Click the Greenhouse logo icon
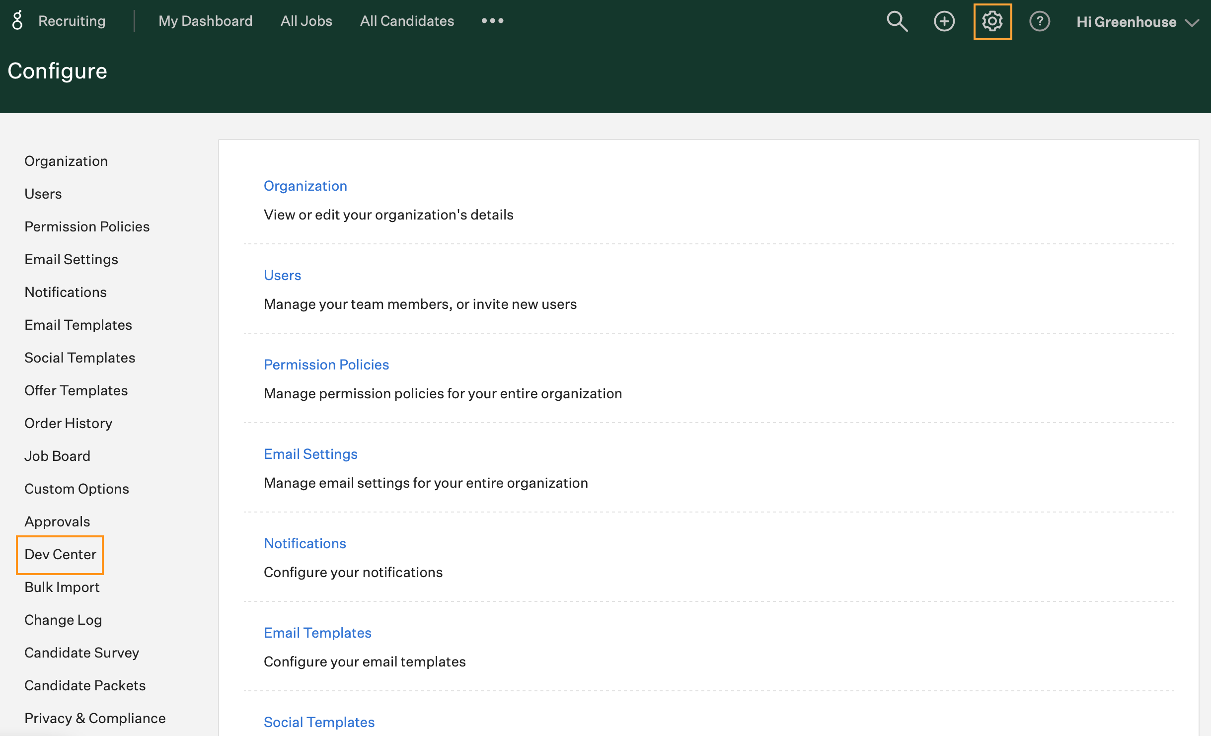This screenshot has height=736, width=1211. click(17, 21)
